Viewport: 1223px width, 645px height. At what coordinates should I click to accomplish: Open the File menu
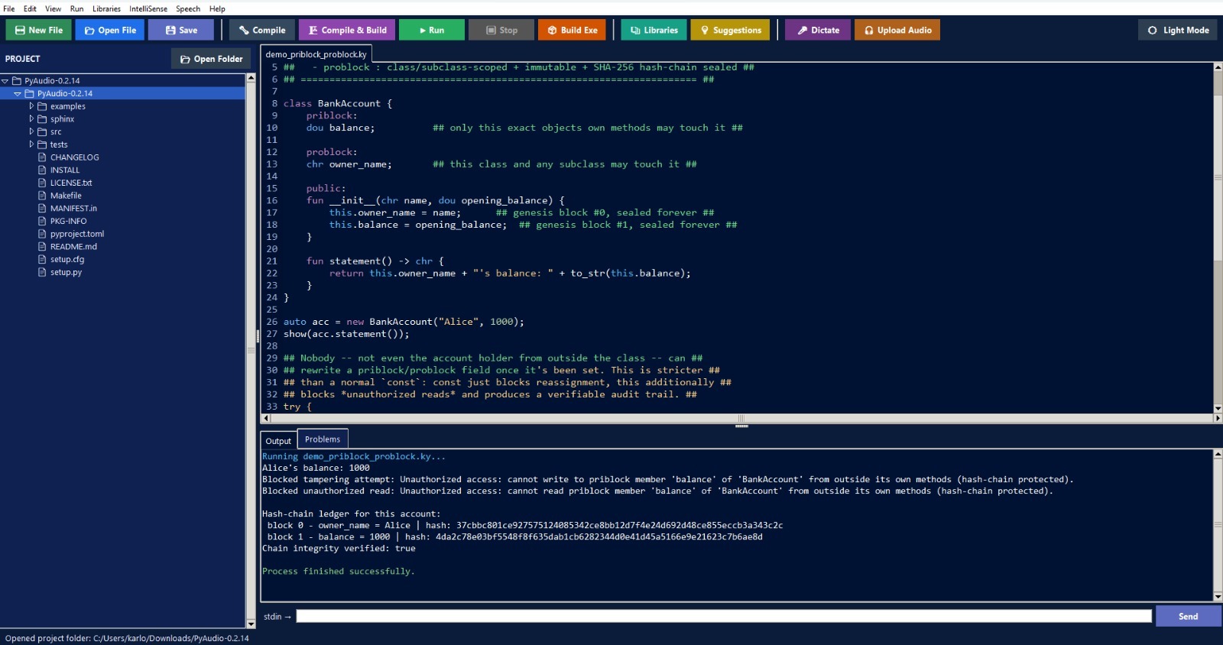[9, 8]
